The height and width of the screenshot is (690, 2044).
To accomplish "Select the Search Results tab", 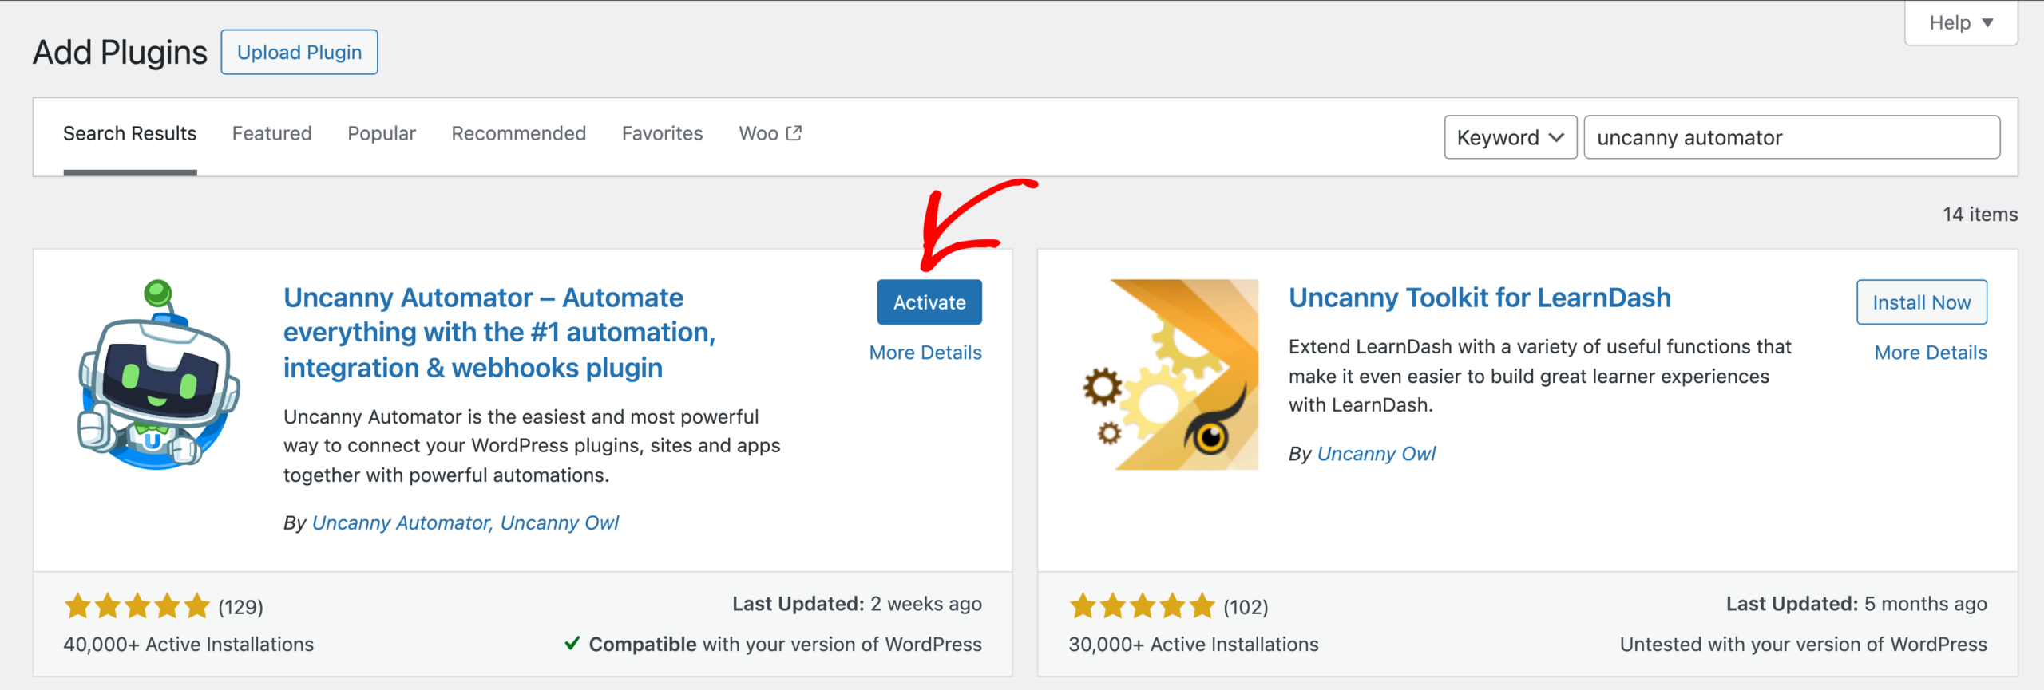I will pos(129,133).
